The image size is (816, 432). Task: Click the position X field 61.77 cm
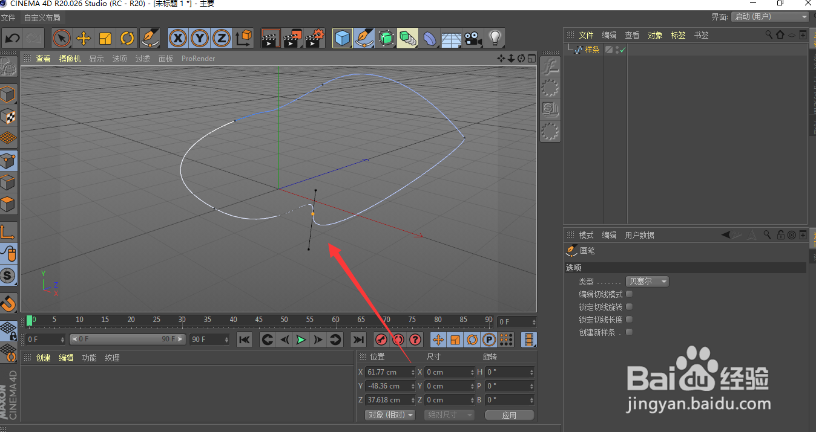coord(390,372)
